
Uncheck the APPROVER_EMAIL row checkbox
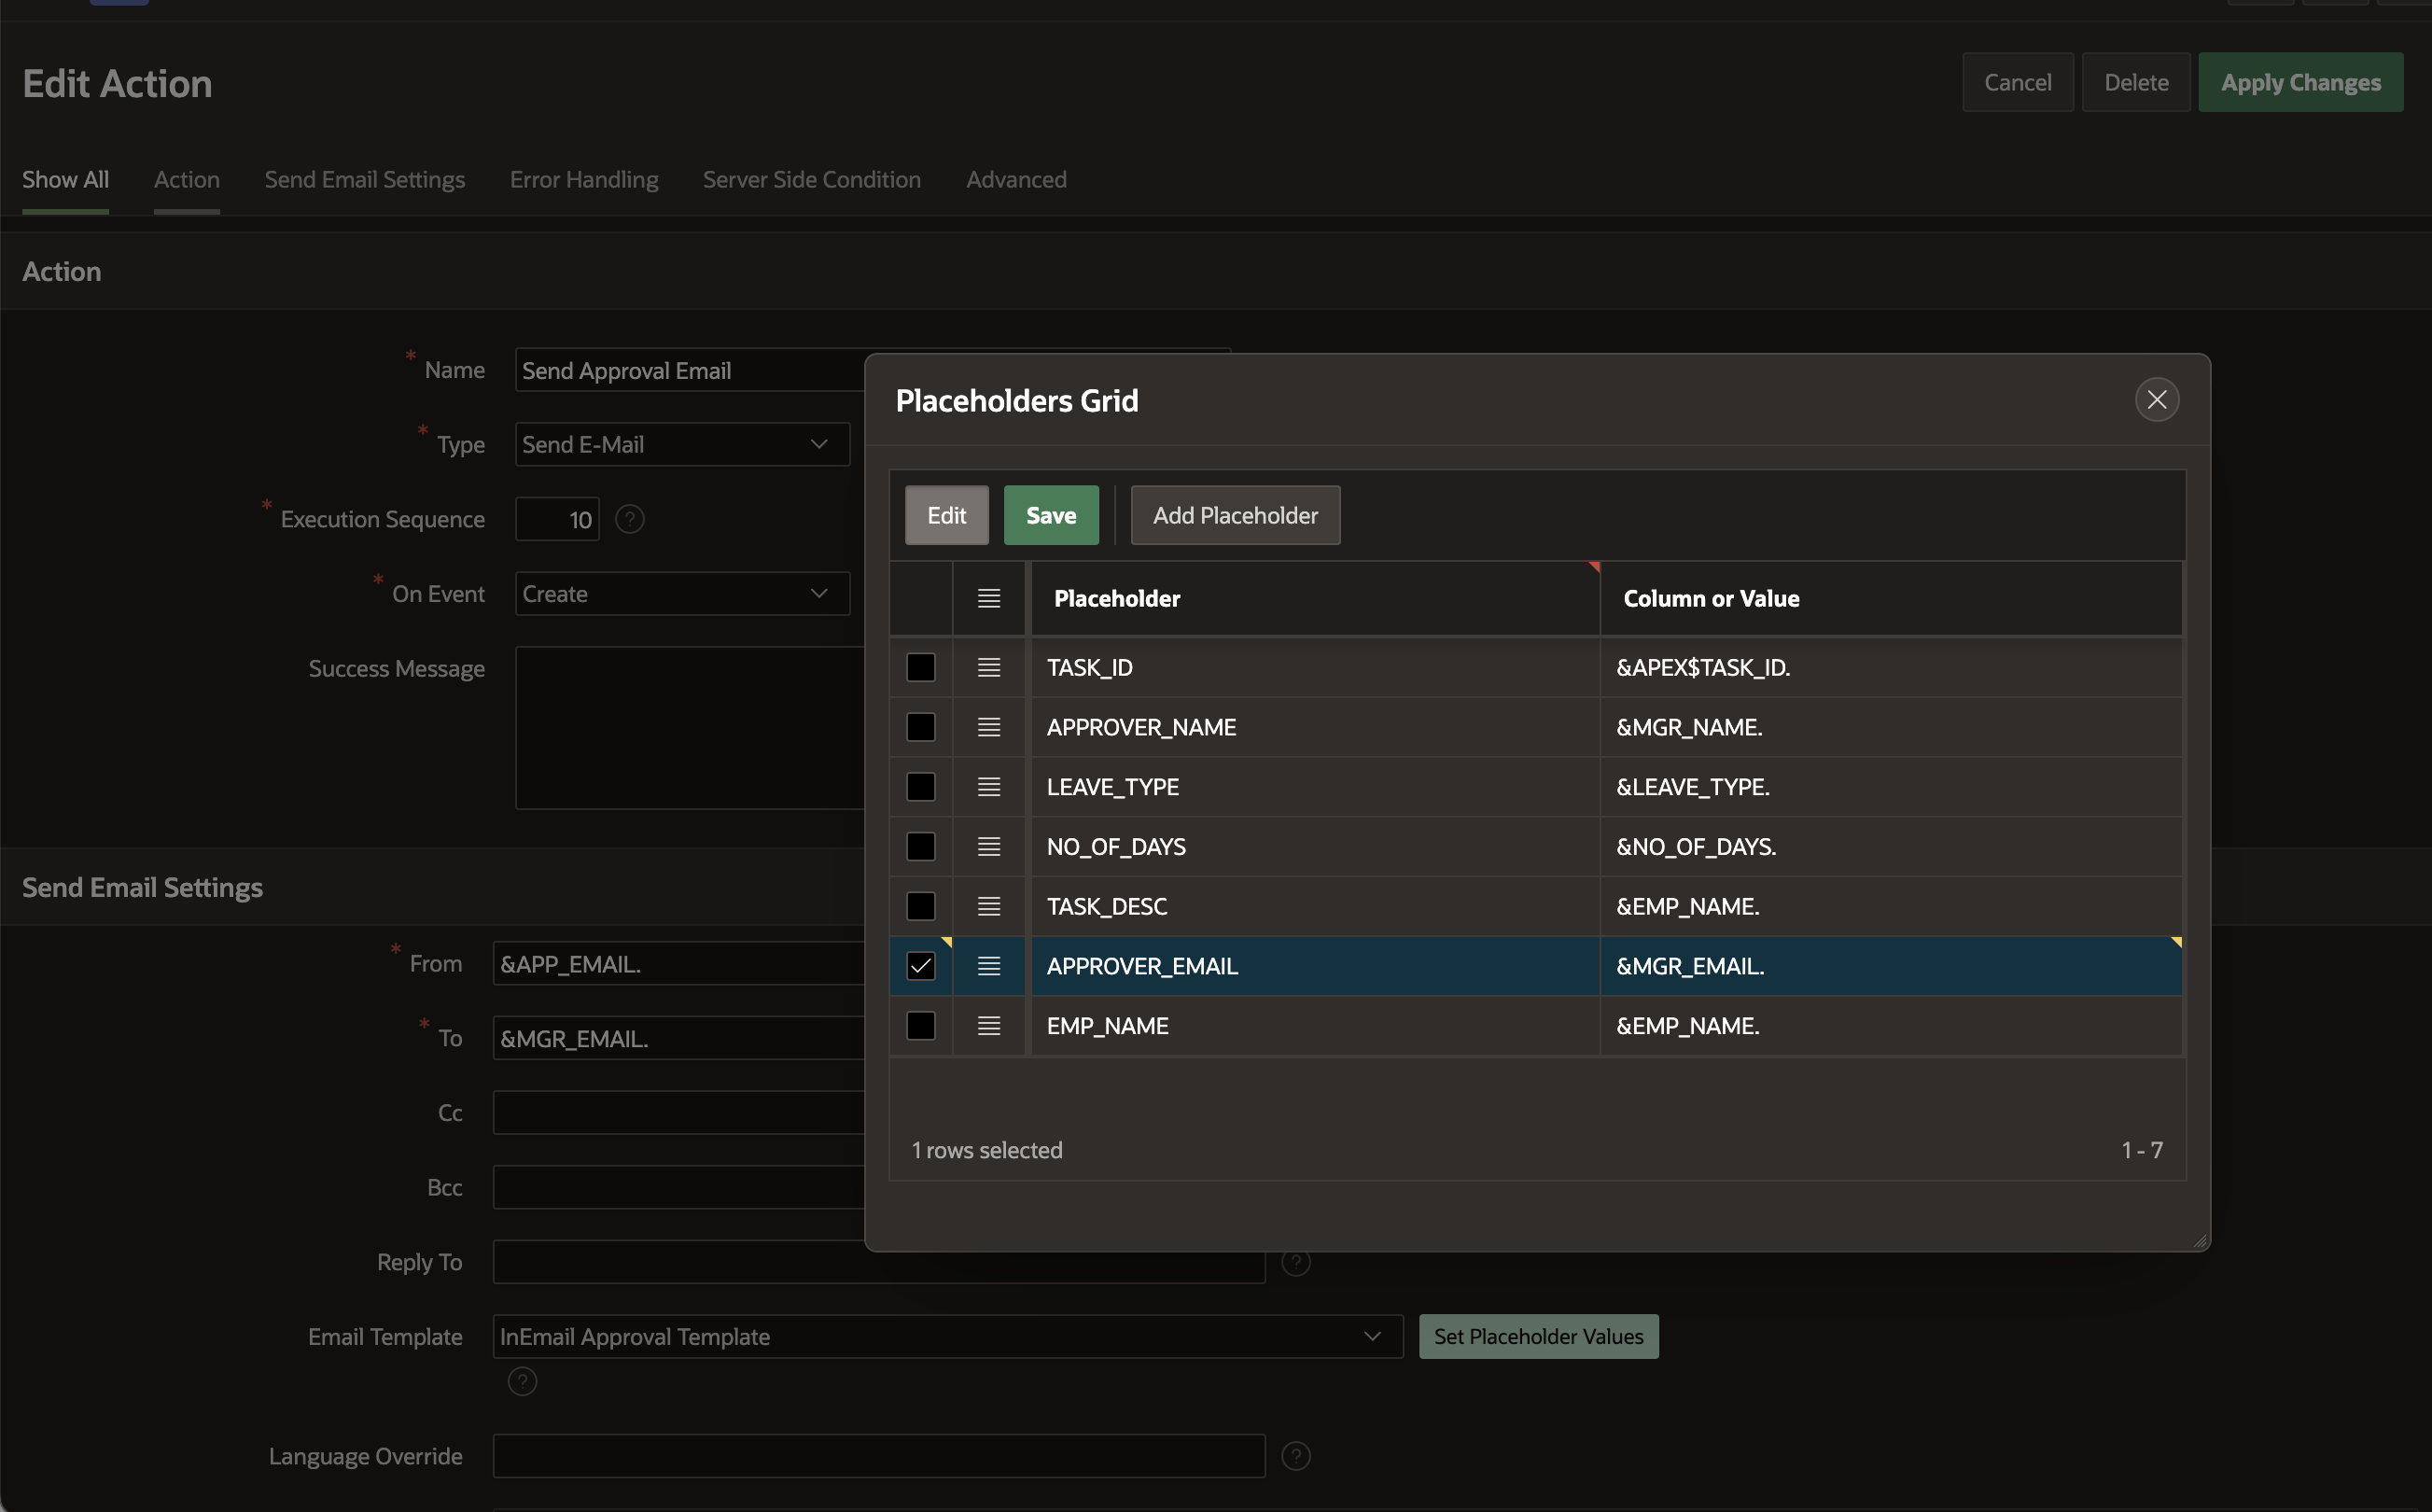(920, 966)
